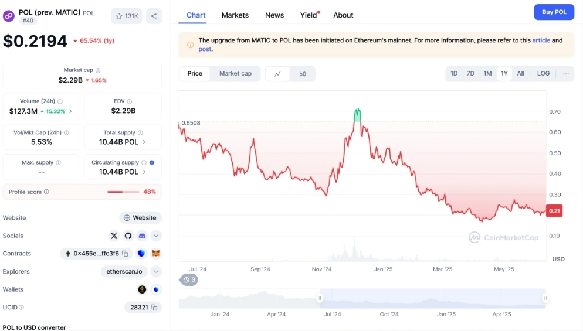Screen dimensions: 583x331
Task: Add token to MetaMask fox icon
Action: pyautogui.click(x=156, y=253)
